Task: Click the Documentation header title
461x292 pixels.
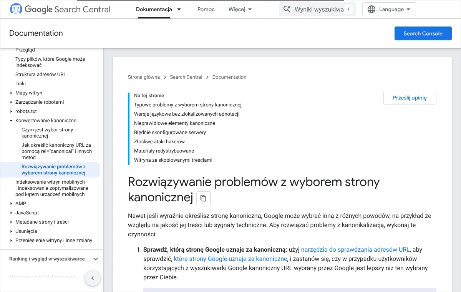Action: [36, 33]
